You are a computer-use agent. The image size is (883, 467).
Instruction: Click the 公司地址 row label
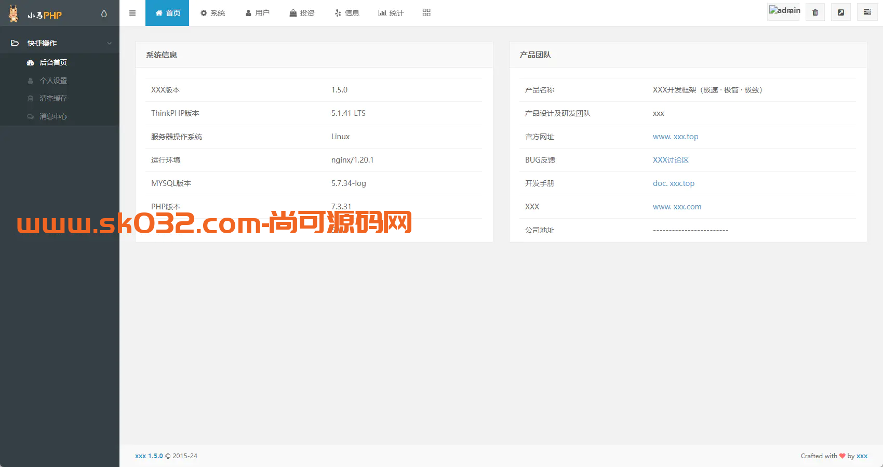click(x=540, y=230)
